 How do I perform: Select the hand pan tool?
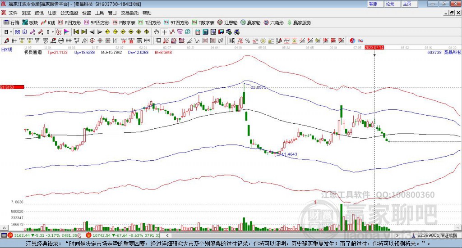coord(157,32)
